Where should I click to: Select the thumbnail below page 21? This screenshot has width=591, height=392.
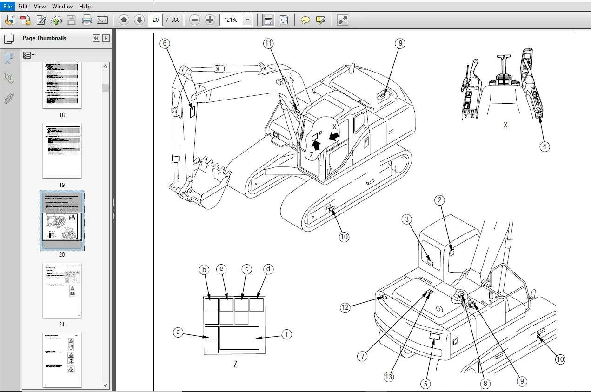tap(62, 360)
